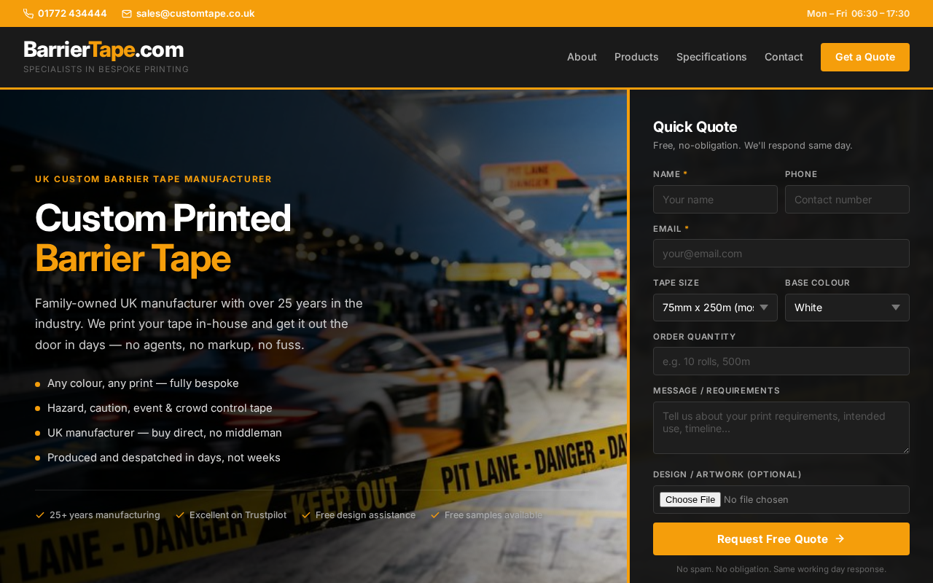Select the Email address field

781,253
